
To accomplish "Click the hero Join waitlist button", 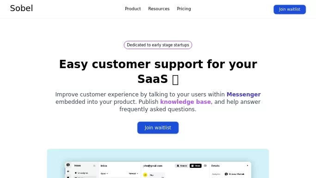I will click(158, 127).
